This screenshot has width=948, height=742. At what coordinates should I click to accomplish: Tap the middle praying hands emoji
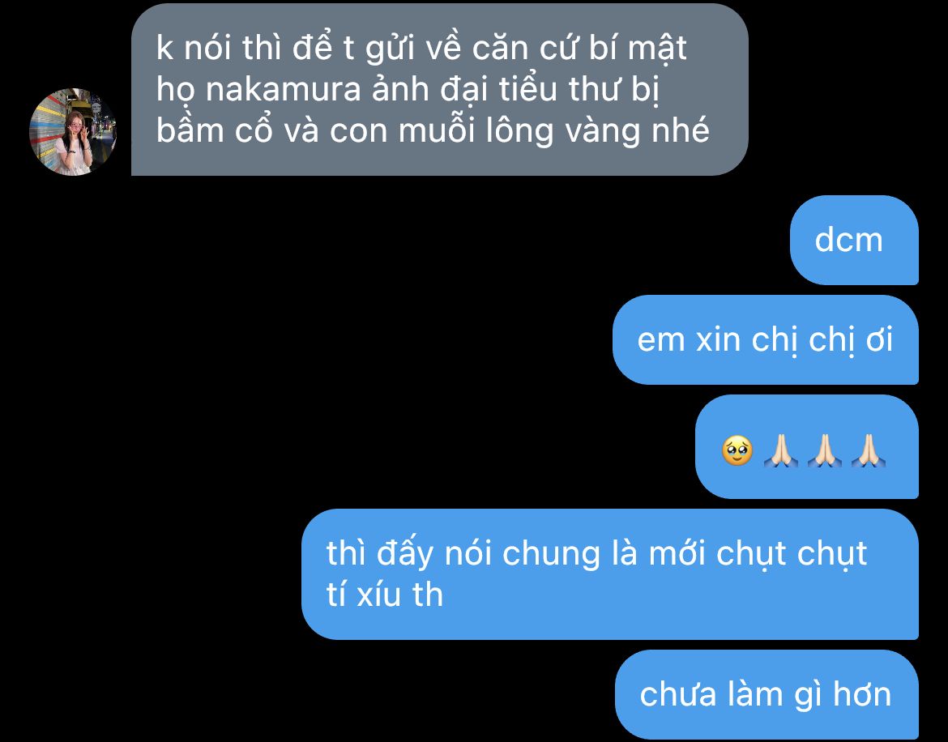pos(825,450)
